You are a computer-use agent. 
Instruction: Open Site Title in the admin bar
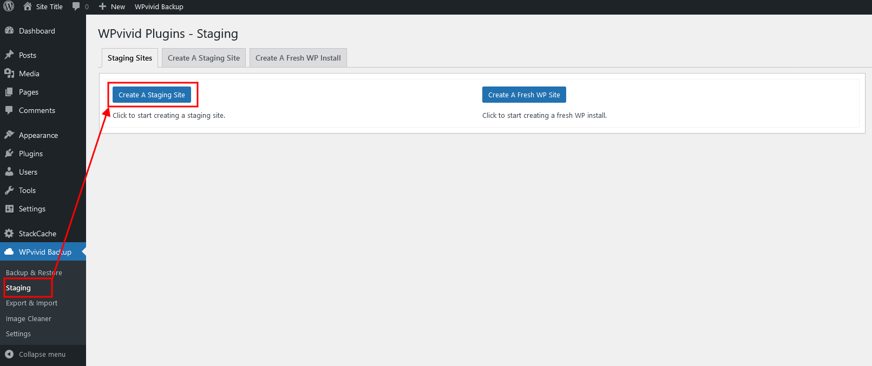(x=49, y=6)
